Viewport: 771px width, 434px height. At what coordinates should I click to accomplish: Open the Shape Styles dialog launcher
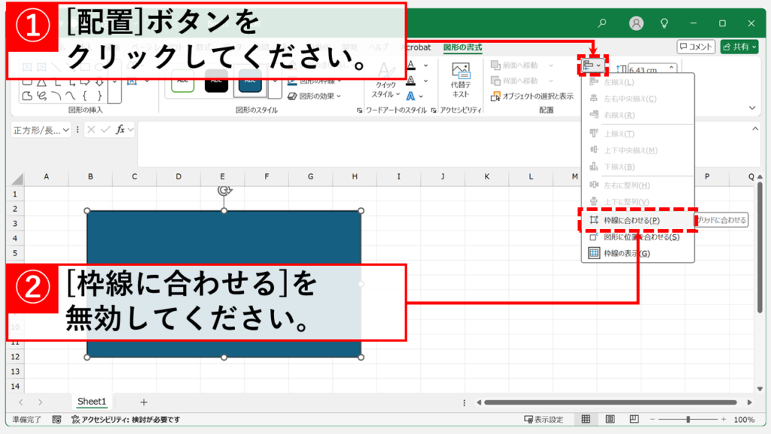[359, 111]
